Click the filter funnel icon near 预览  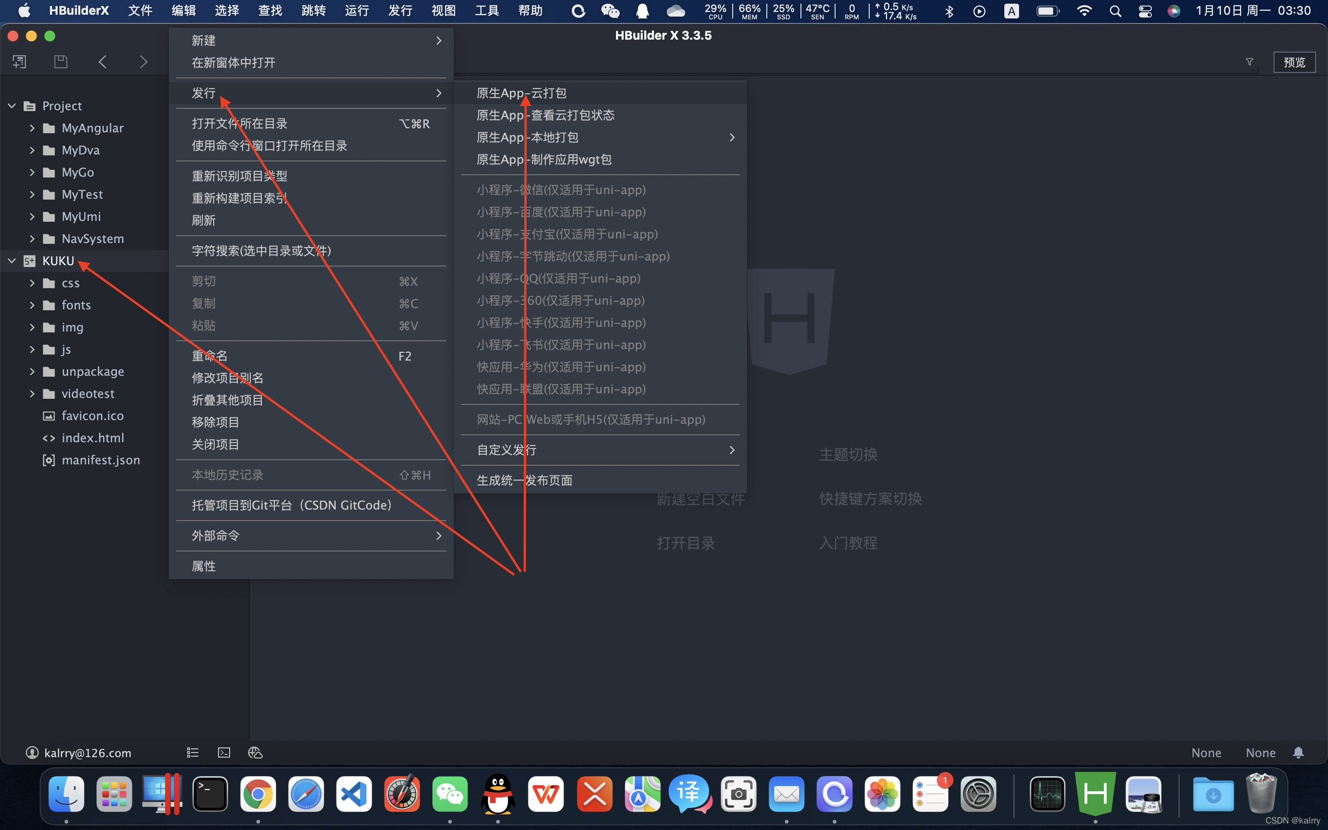[x=1250, y=62]
